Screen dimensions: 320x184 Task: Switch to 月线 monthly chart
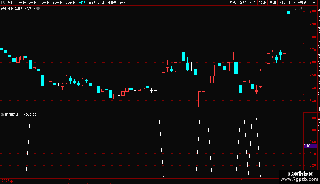[101, 3]
